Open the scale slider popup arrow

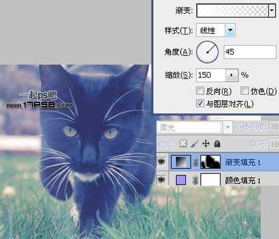click(232, 75)
